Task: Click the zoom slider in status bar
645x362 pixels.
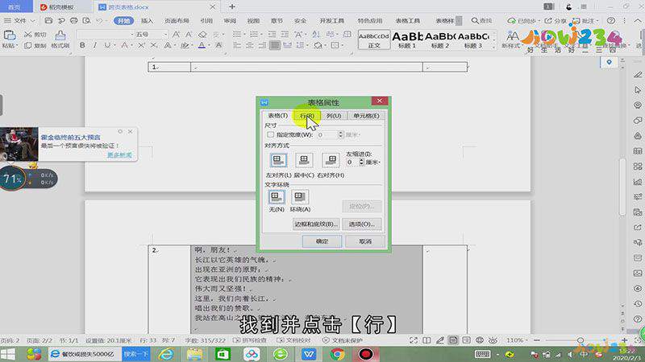Action: pos(580,340)
